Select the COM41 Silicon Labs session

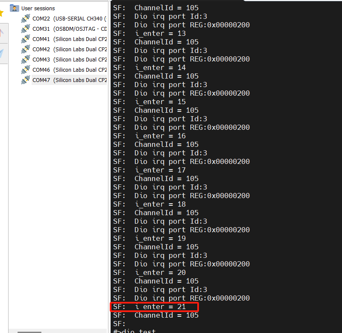click(69, 39)
